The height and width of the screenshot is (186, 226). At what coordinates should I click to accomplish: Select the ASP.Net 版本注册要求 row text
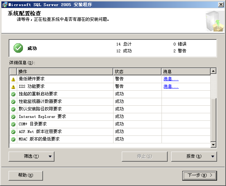coord(40,132)
